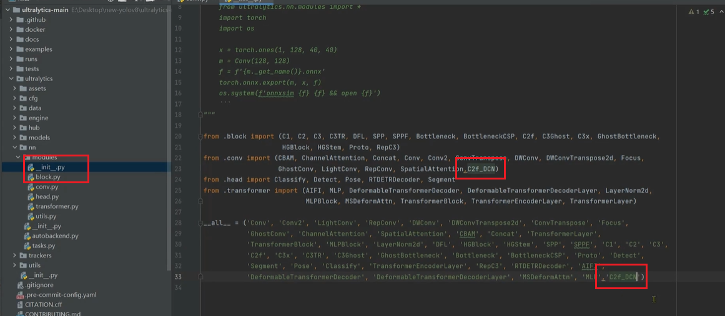This screenshot has width=725, height=316.
Task: Toggle the code fold marker at line 26
Action: [200, 201]
